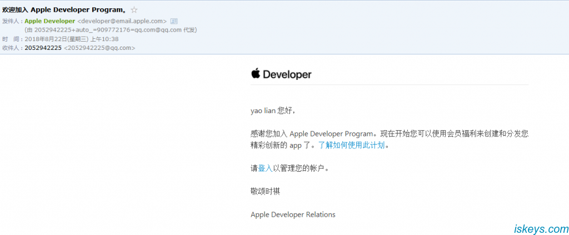Click the 感谢您加入 Apple Developer Program paragraph
569x235 pixels.
click(389, 134)
